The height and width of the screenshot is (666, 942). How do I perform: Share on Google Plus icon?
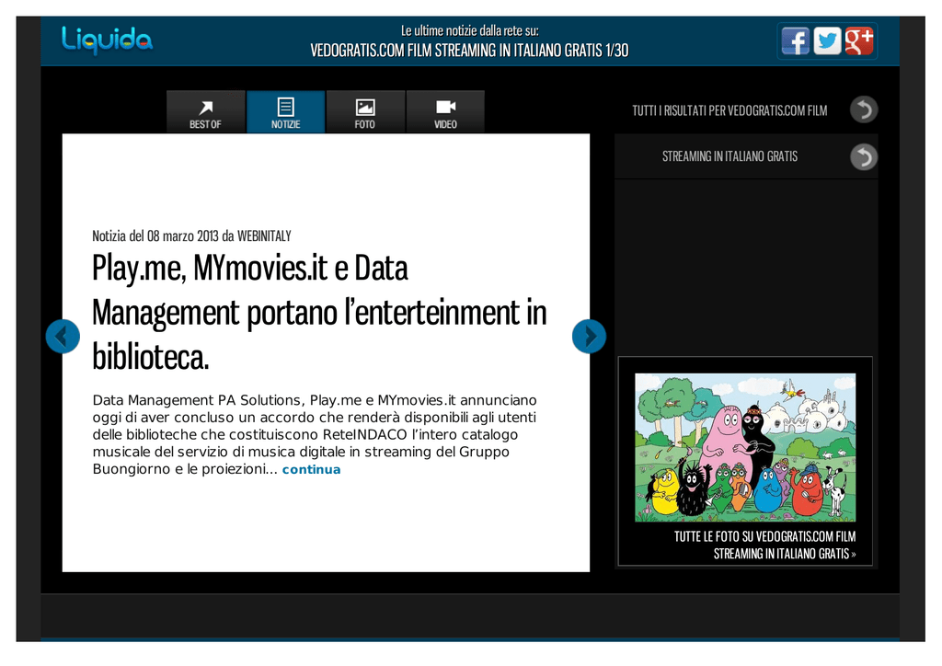click(x=859, y=40)
